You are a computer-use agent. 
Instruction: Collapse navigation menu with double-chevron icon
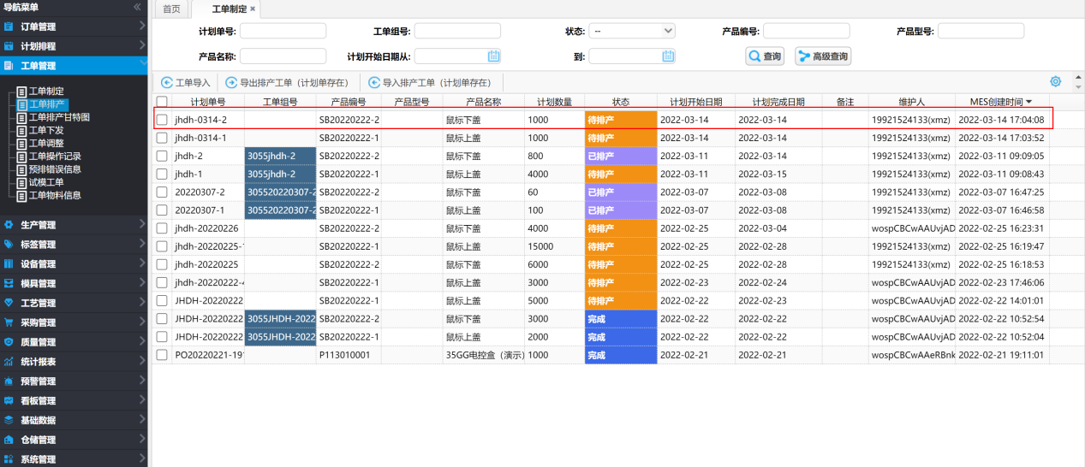coord(137,7)
